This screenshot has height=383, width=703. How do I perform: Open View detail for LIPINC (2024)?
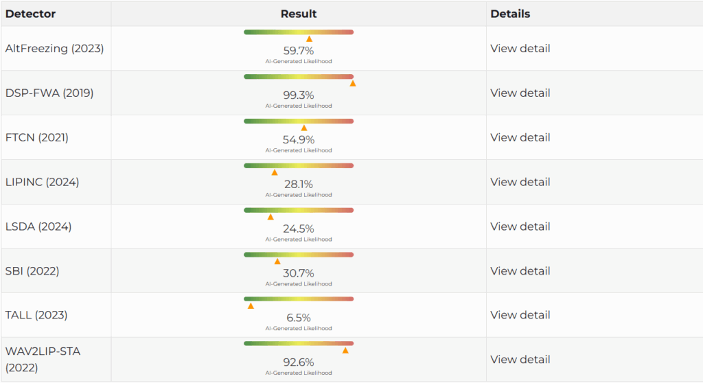(520, 182)
